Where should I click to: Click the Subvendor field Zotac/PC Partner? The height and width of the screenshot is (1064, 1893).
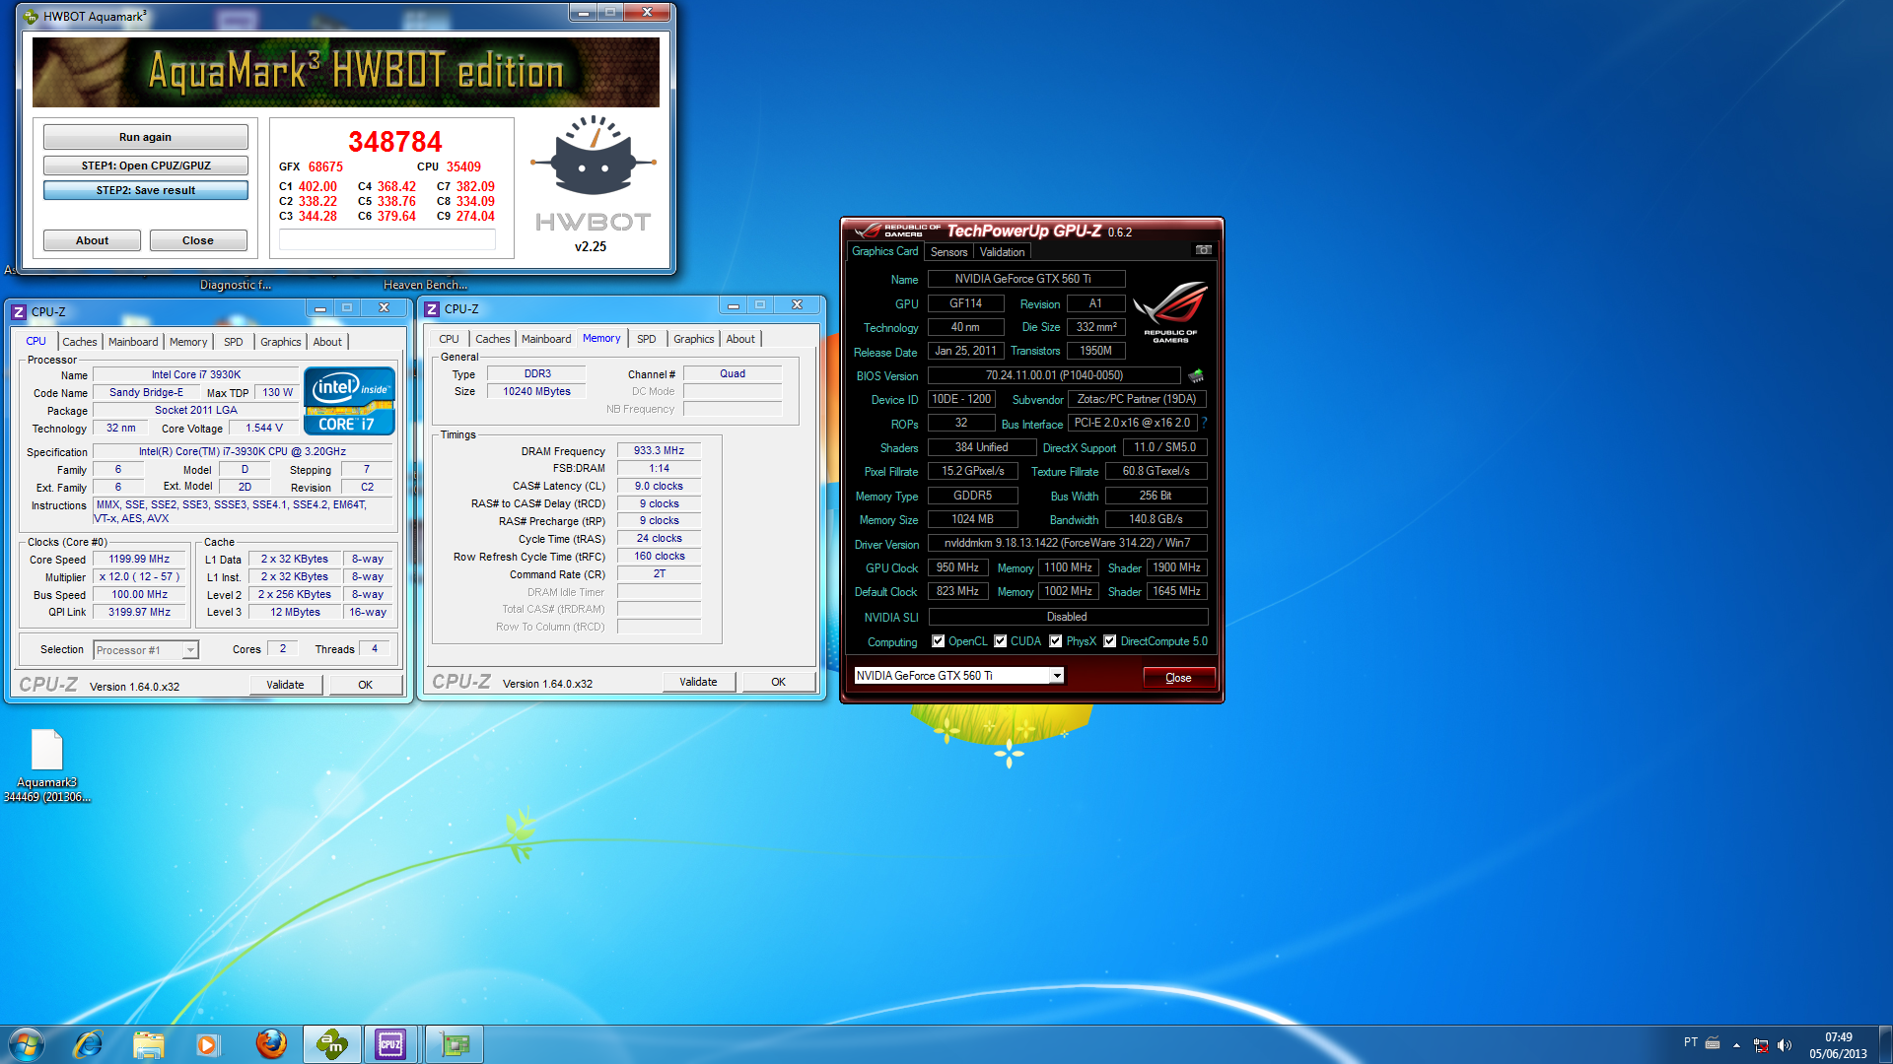click(x=1136, y=399)
